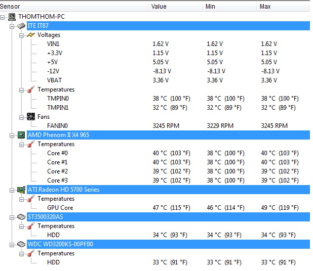The width and height of the screenshot is (313, 271).
Task: Click the Fans icon
Action: (31, 117)
